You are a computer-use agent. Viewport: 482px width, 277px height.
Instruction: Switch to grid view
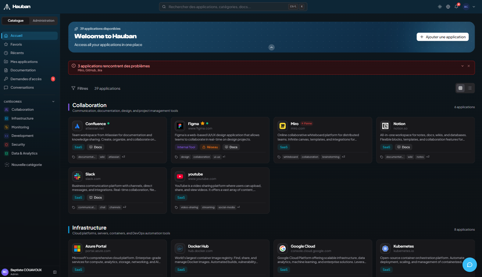pos(460,88)
